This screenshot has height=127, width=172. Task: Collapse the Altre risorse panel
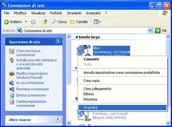pyautogui.click(x=58, y=119)
